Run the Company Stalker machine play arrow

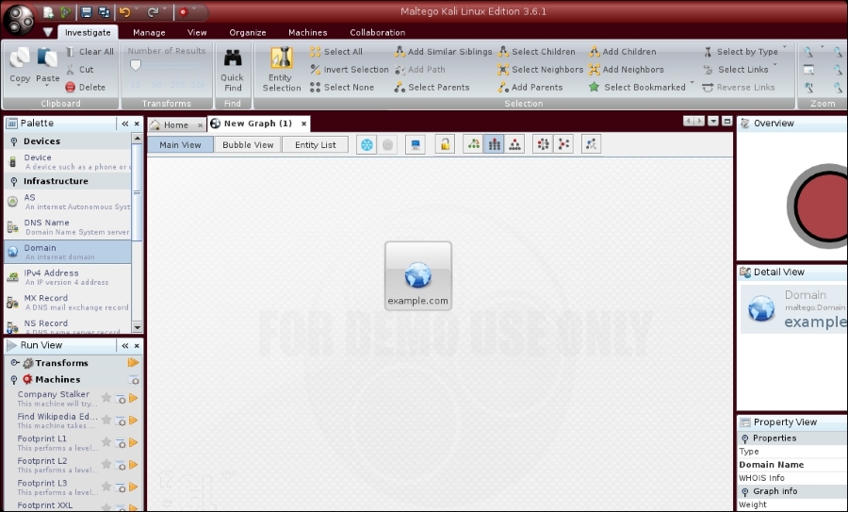tap(134, 398)
